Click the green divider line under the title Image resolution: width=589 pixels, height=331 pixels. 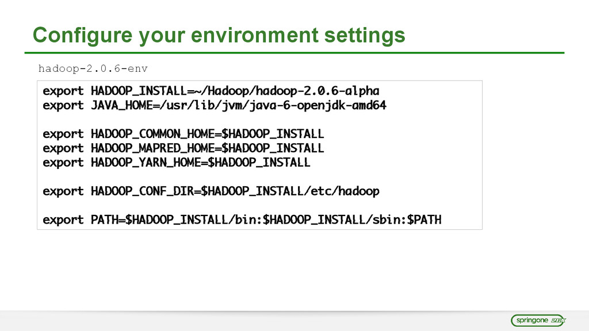(x=298, y=53)
